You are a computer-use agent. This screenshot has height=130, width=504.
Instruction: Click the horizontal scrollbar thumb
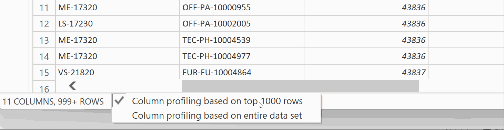coord(300,86)
